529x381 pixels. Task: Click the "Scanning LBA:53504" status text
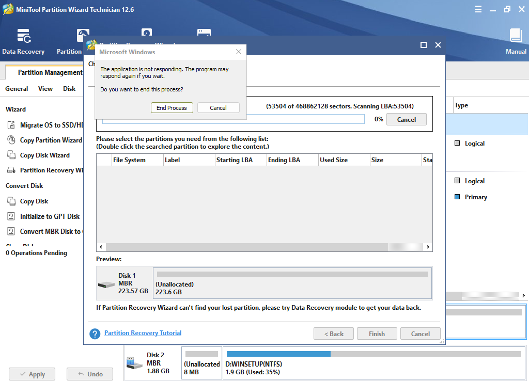[383, 106]
